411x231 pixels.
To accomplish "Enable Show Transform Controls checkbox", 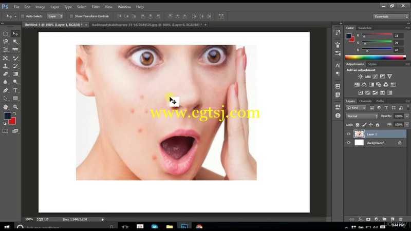I will [71, 16].
